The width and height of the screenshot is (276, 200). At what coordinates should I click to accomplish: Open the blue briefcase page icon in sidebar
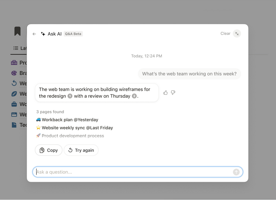click(14, 104)
